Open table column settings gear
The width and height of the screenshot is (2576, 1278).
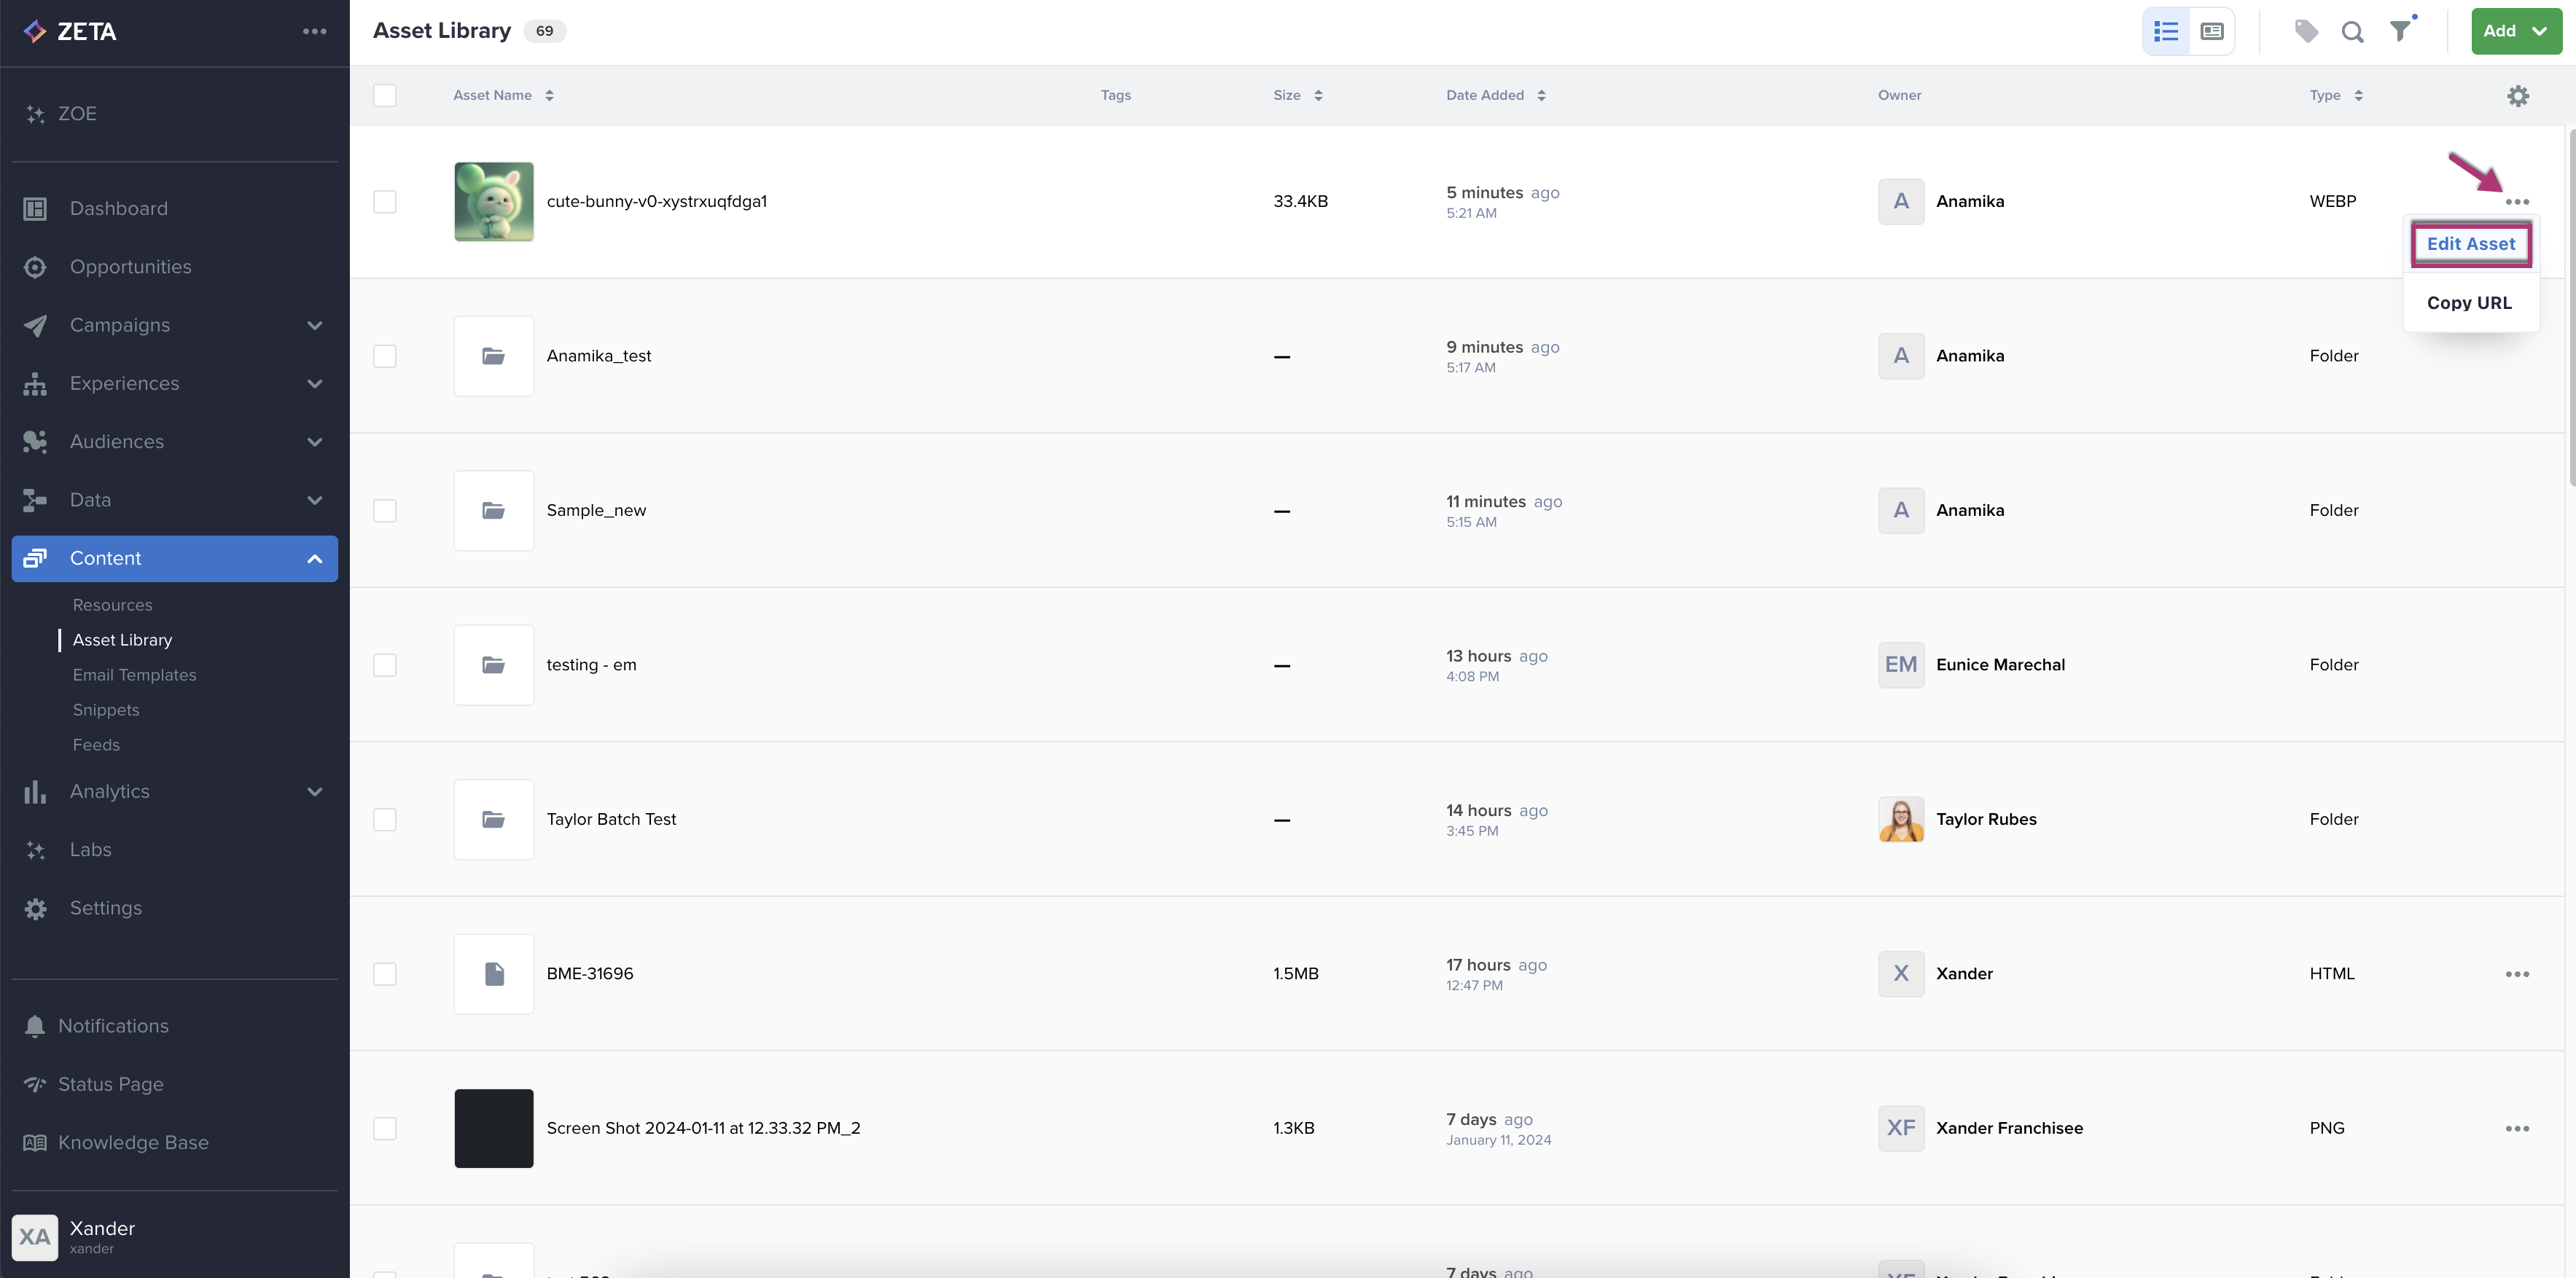[2518, 96]
